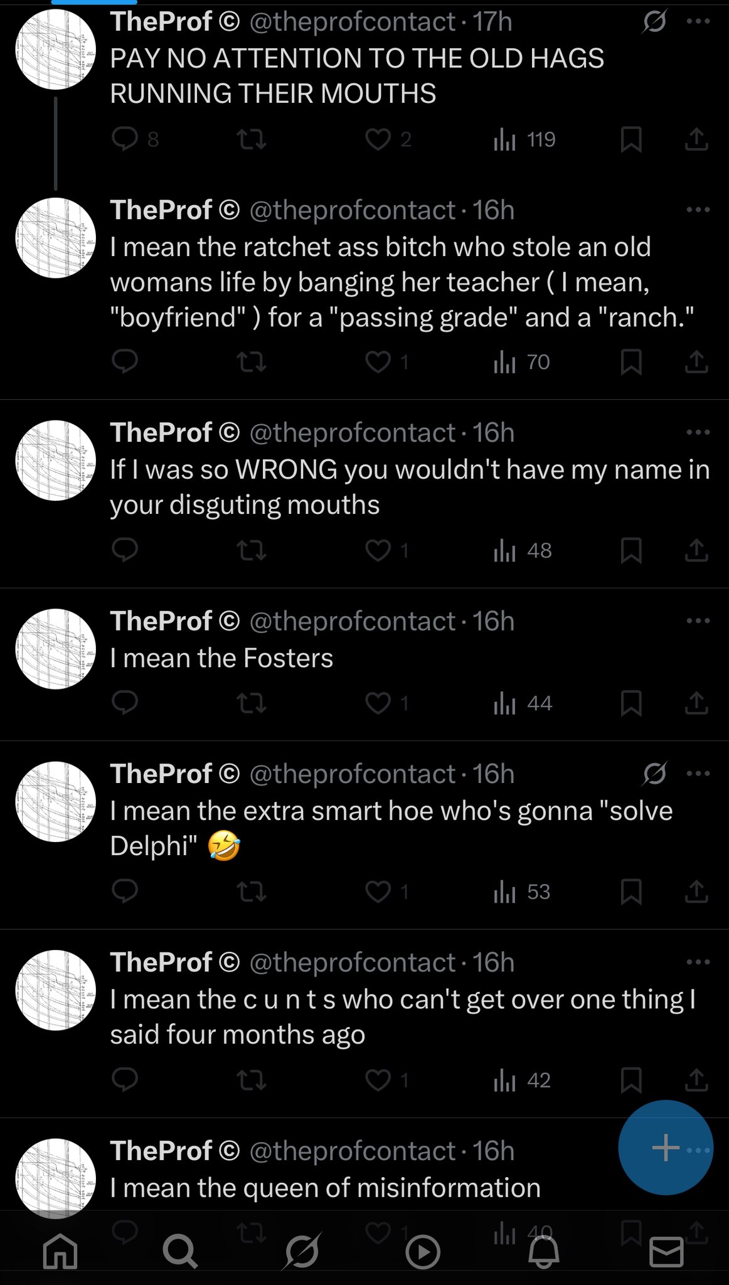Open more options on "four months ago" post
The image size is (729, 1285).
tap(698, 962)
